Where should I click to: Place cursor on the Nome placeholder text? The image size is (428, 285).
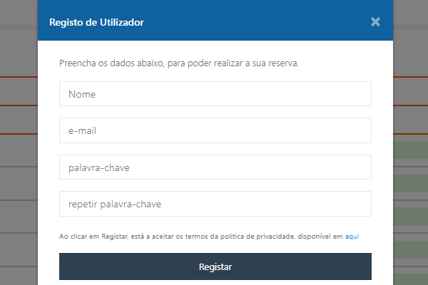tap(82, 94)
